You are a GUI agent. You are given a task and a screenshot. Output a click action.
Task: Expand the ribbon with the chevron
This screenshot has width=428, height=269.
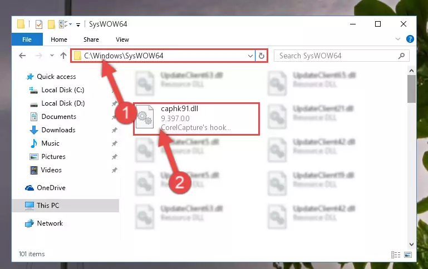pos(398,39)
